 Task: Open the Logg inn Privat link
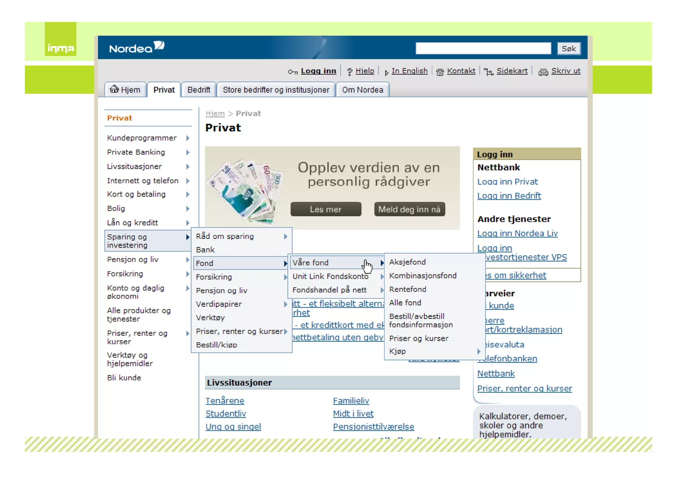(507, 182)
